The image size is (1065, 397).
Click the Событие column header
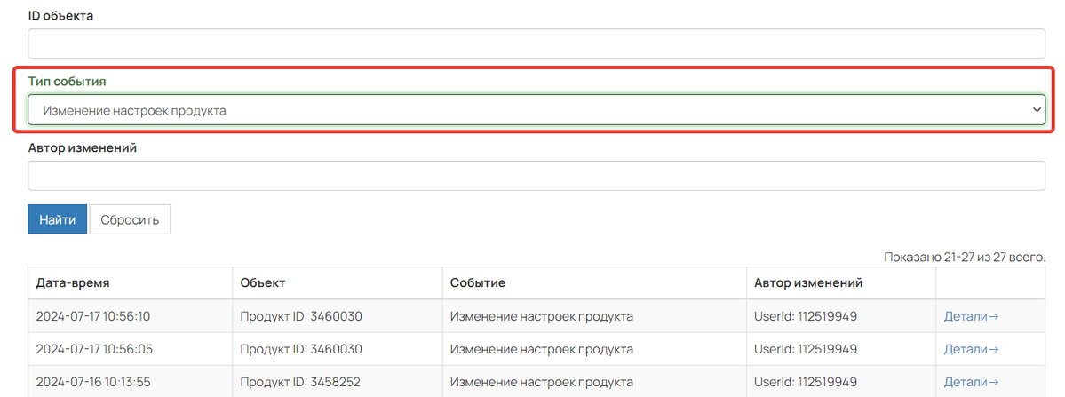click(594, 283)
